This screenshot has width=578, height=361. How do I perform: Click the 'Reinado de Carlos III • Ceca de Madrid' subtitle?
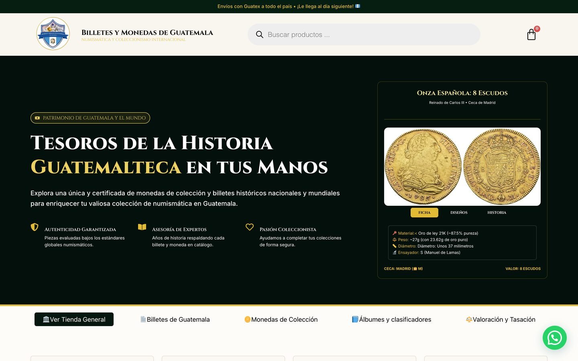(x=462, y=103)
